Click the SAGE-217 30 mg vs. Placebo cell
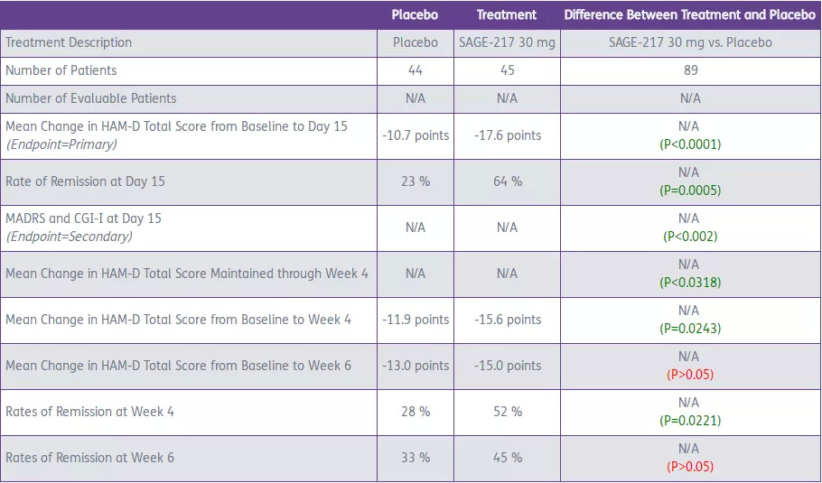 [x=689, y=42]
